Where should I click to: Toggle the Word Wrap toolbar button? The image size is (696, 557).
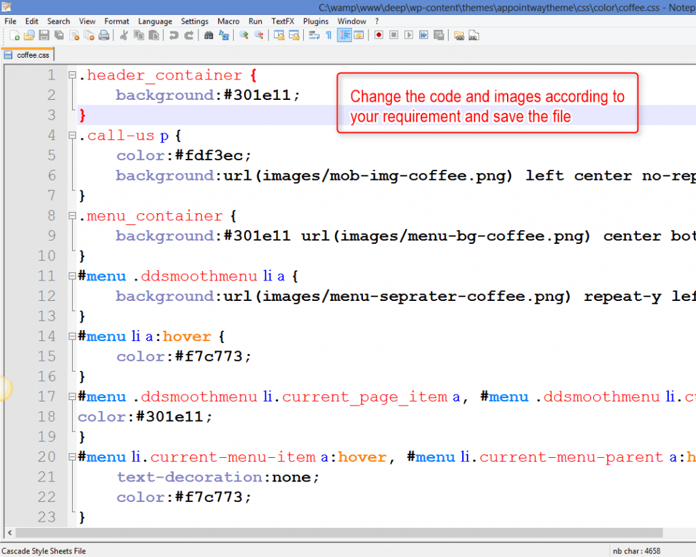click(x=314, y=35)
